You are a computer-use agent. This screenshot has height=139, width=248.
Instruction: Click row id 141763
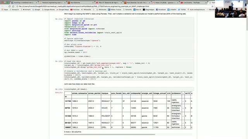coord(68,101)
